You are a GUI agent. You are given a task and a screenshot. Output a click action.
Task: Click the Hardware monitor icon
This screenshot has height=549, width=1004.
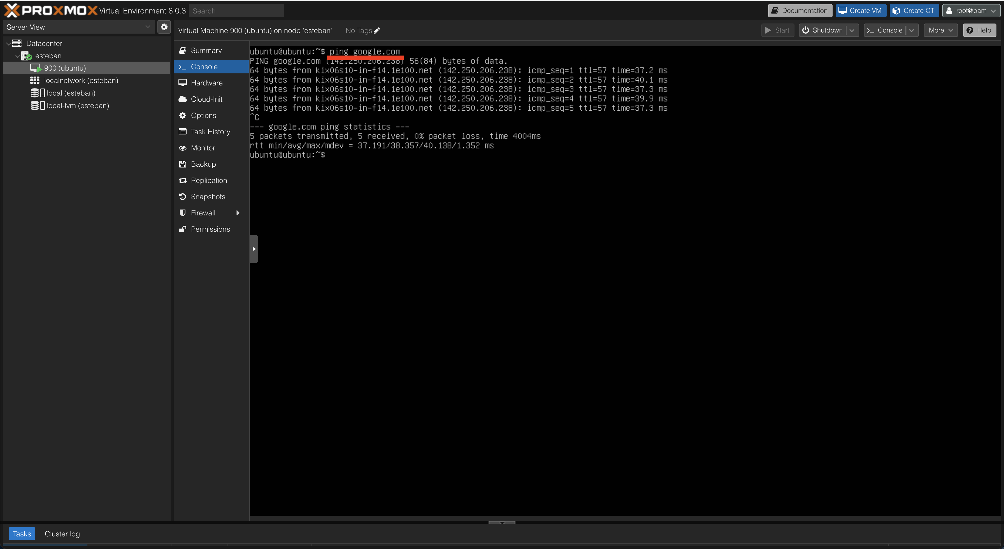click(x=182, y=83)
